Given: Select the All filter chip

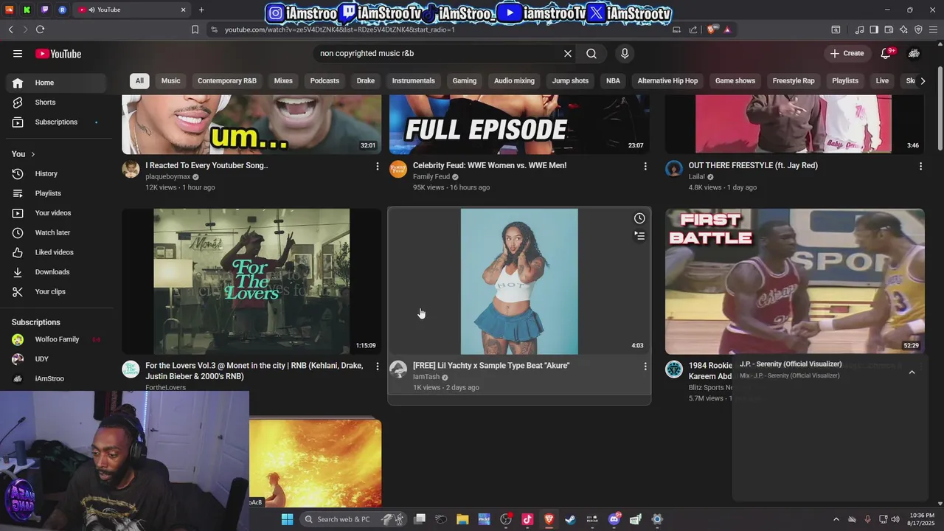Looking at the screenshot, I should [139, 80].
